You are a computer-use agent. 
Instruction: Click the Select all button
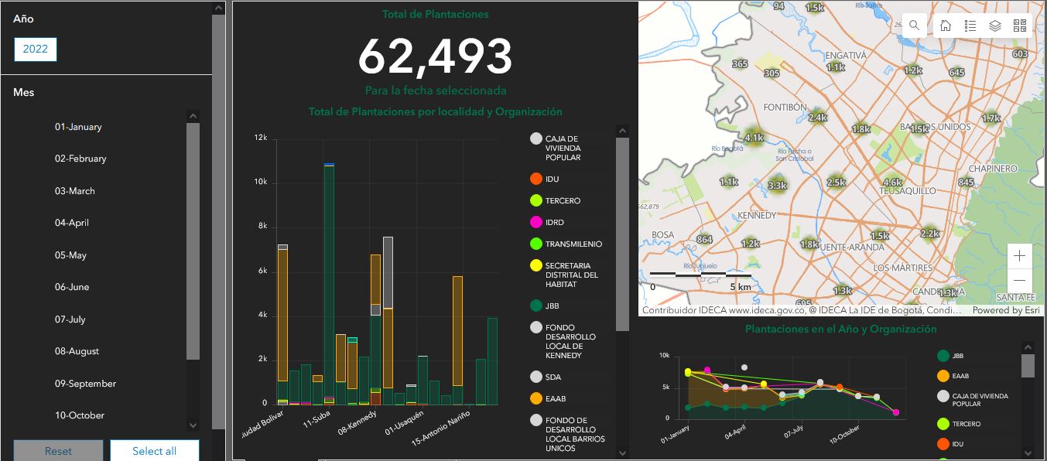pyautogui.click(x=154, y=451)
